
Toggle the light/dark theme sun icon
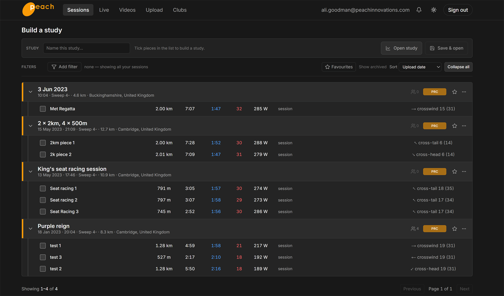point(434,10)
